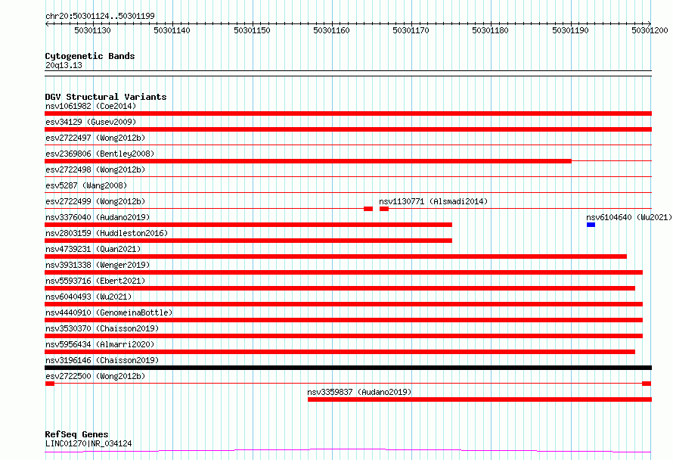This screenshot has width=673, height=460.
Task: Click esv2722499 (Wong2012b) label
Action: tap(95, 201)
